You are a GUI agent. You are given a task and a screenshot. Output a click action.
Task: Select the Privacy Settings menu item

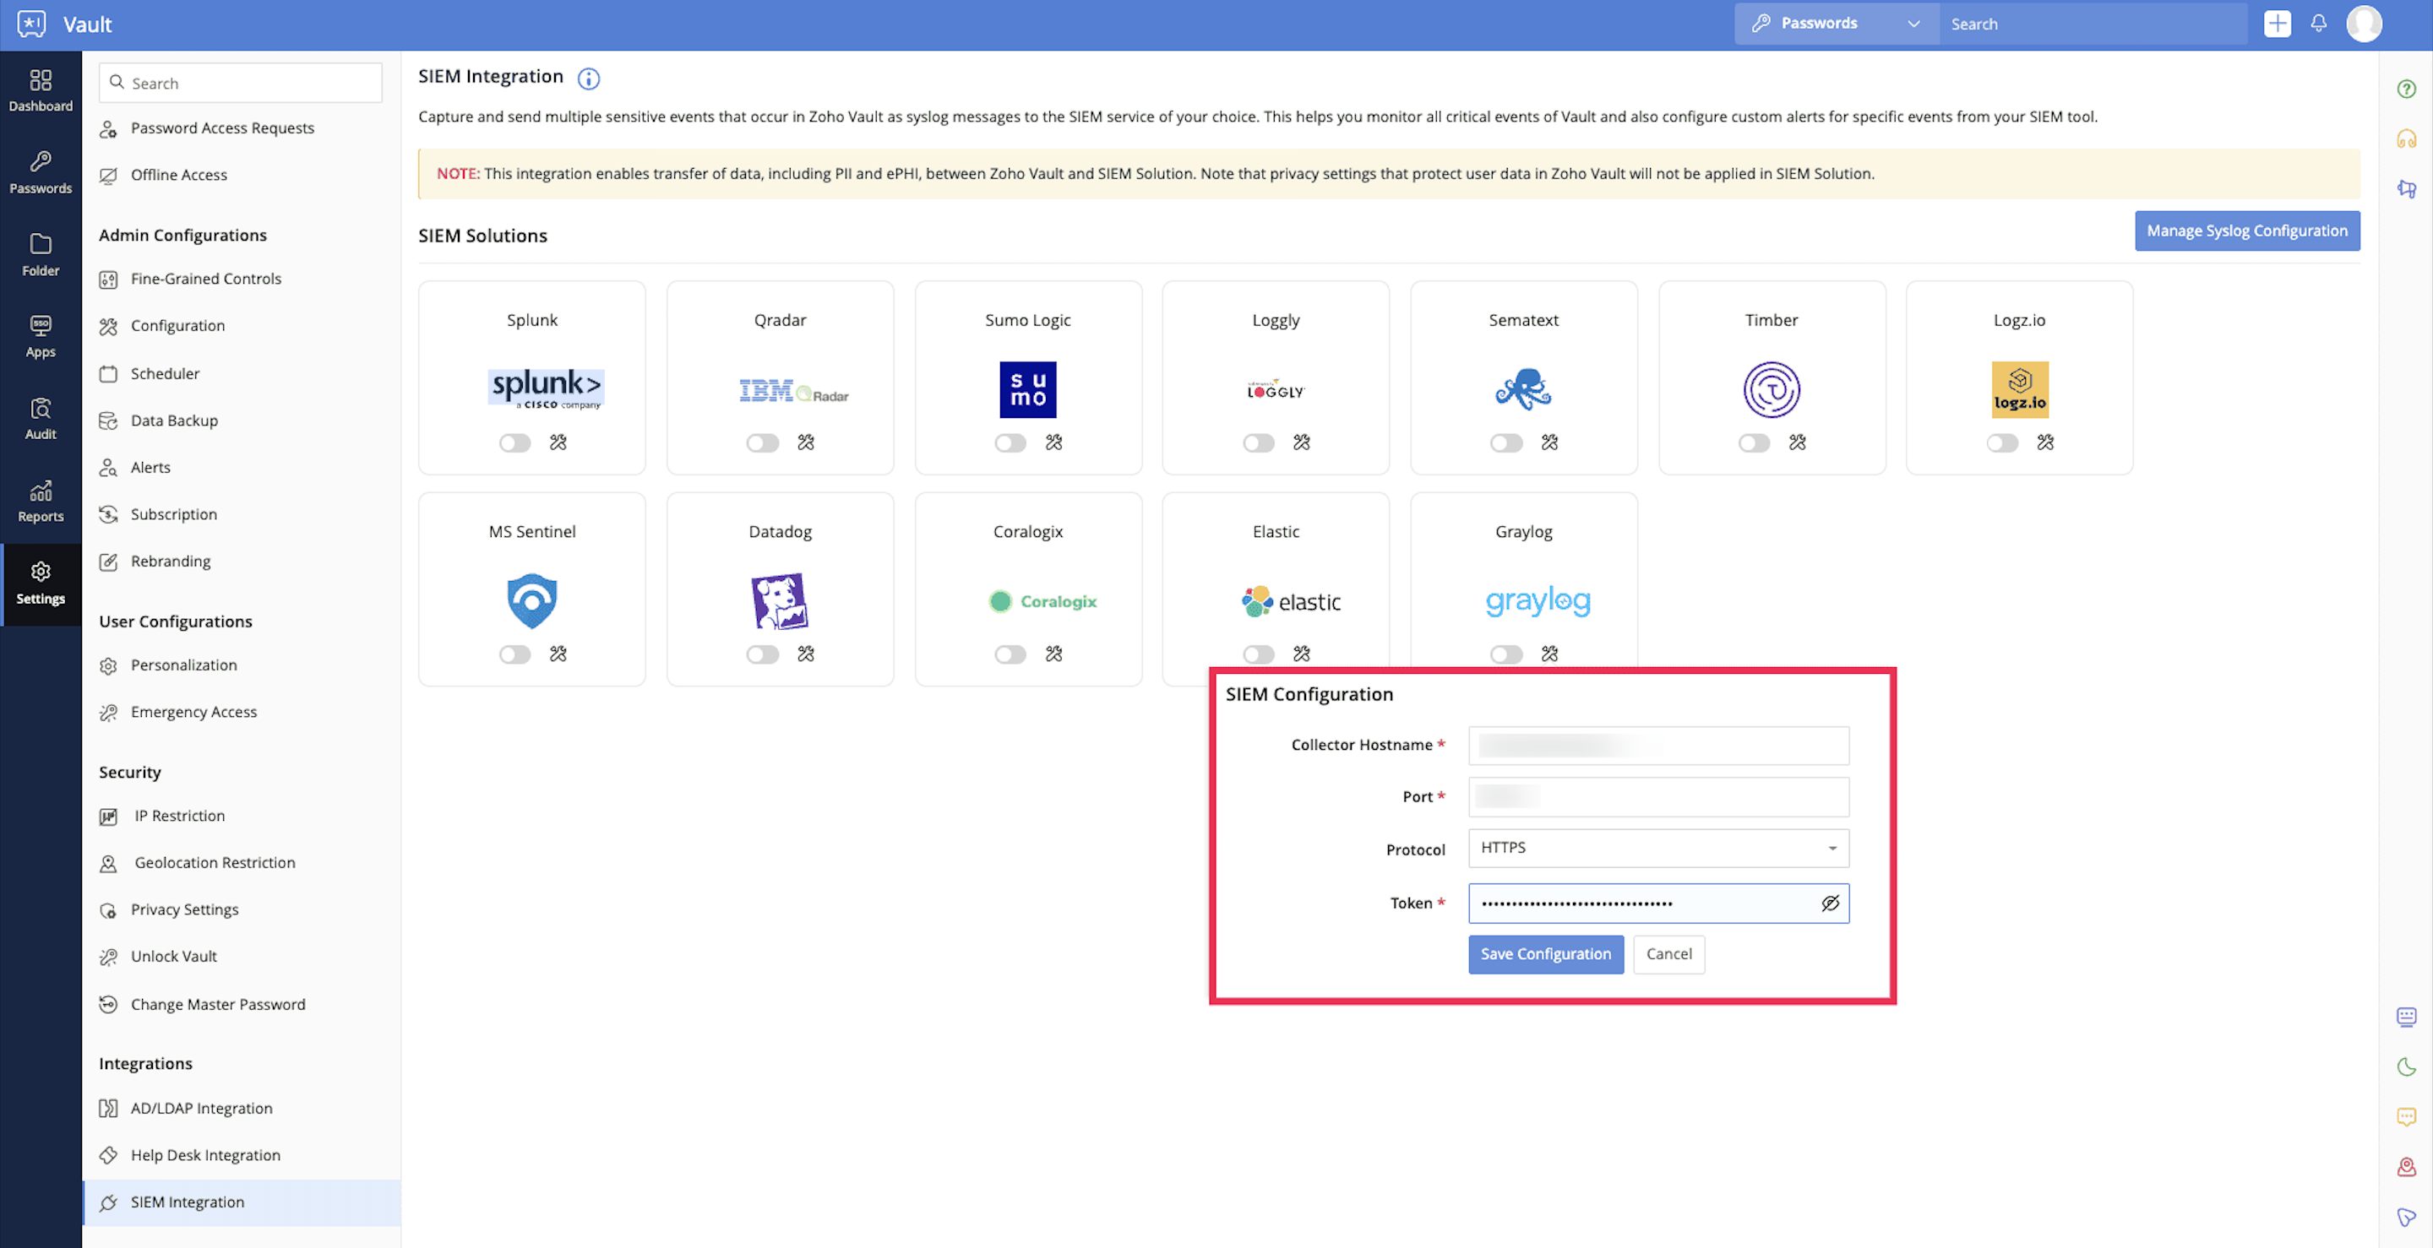tap(184, 909)
